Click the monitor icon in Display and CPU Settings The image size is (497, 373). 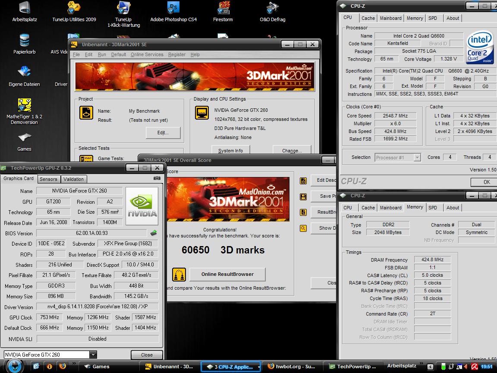click(x=202, y=113)
